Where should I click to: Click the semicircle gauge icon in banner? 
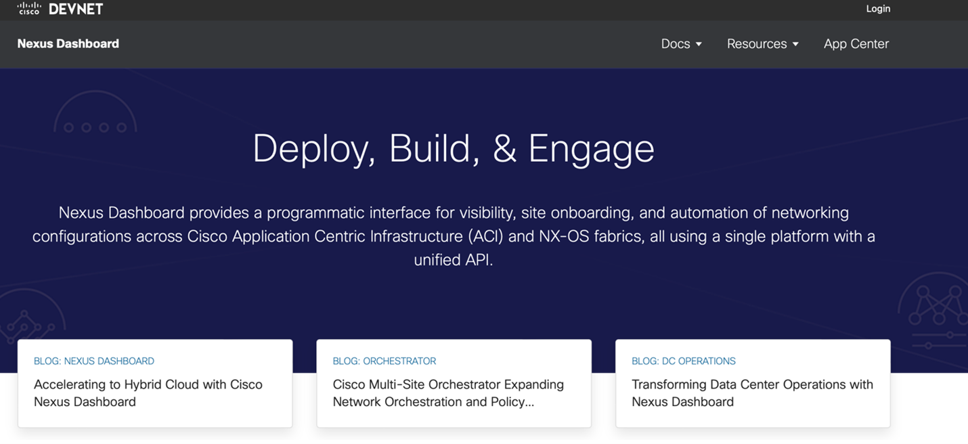click(x=95, y=115)
